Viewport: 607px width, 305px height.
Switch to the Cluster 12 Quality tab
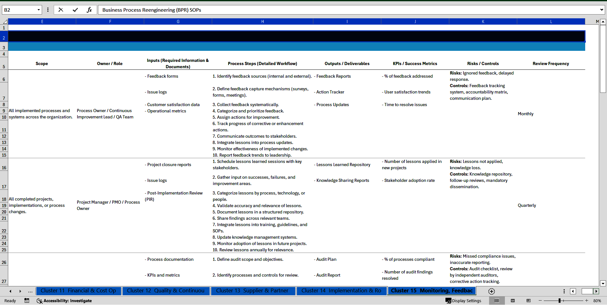[x=166, y=291]
